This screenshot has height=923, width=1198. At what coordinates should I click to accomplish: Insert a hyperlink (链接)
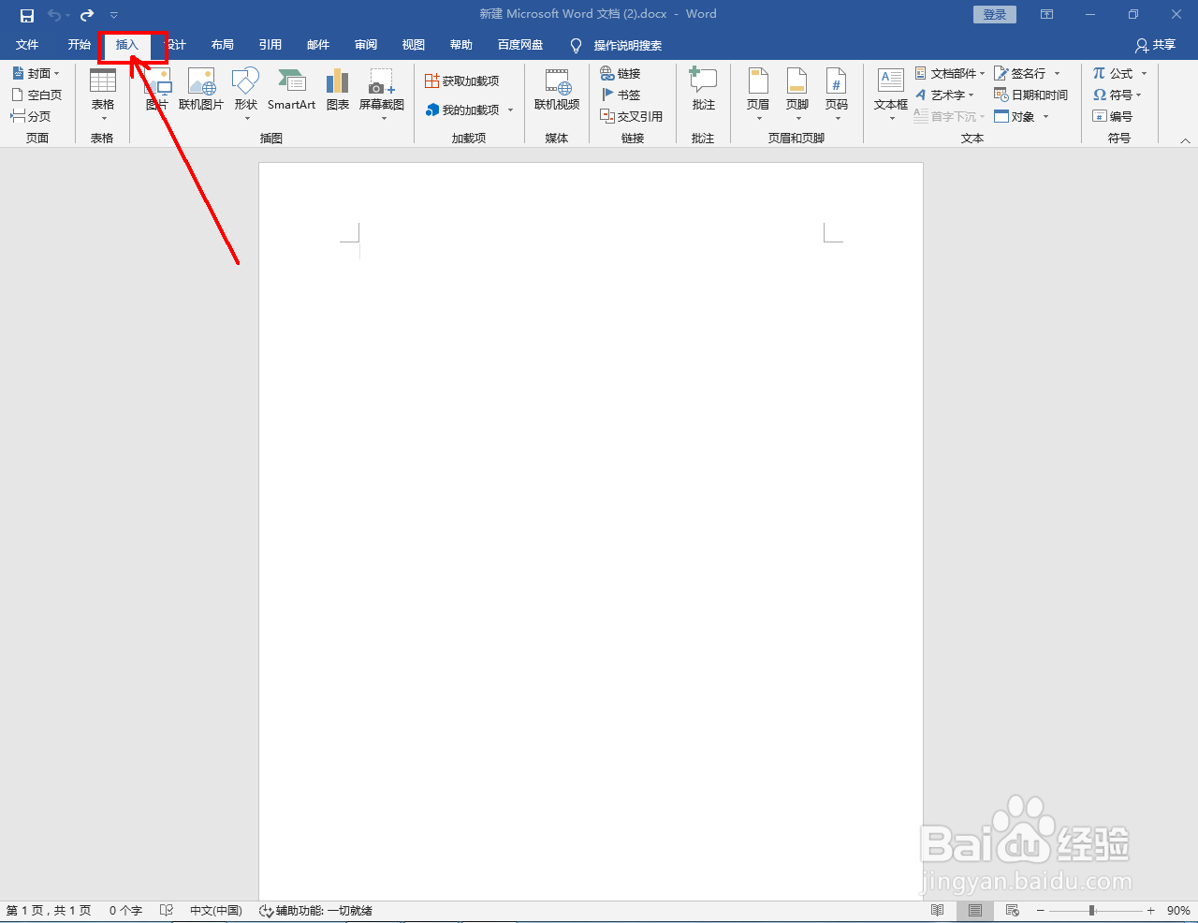point(621,73)
